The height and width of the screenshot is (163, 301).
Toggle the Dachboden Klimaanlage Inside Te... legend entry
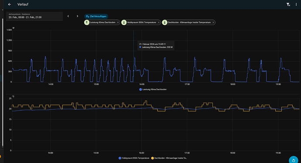[169, 158]
